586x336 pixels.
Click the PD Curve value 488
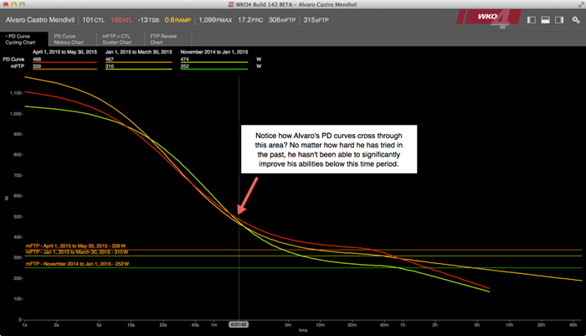tap(37, 59)
